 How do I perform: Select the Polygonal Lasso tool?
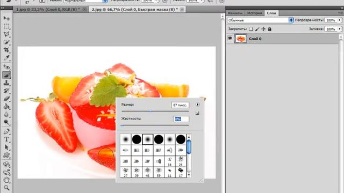click(x=6, y=34)
